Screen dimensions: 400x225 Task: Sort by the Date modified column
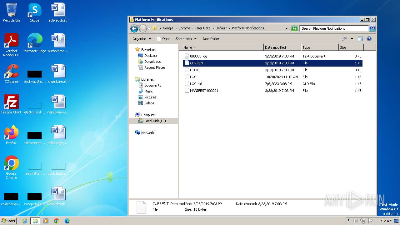coord(282,47)
